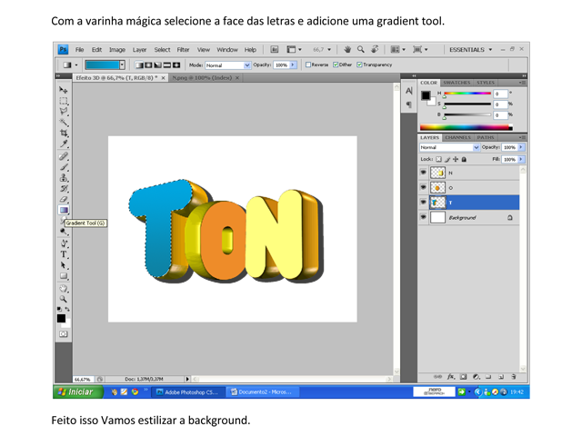Expand the gradient picker preset arrow
Screen dimensions: 582x436
122,65
